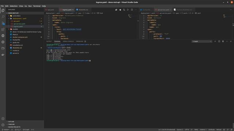Select the TERMINAL panel tab
Image resolution: width=234 pixels, height=131 pixels.
[x=57, y=41]
